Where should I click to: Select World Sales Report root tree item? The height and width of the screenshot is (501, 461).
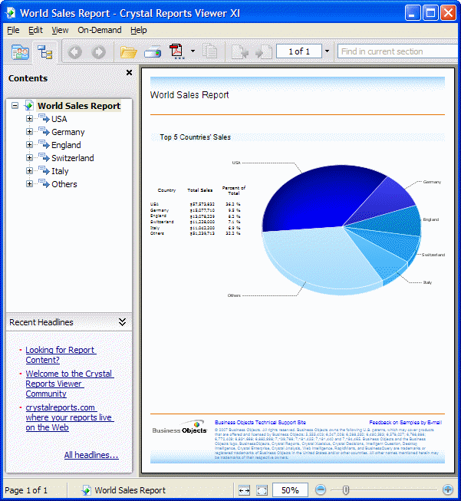(x=79, y=105)
